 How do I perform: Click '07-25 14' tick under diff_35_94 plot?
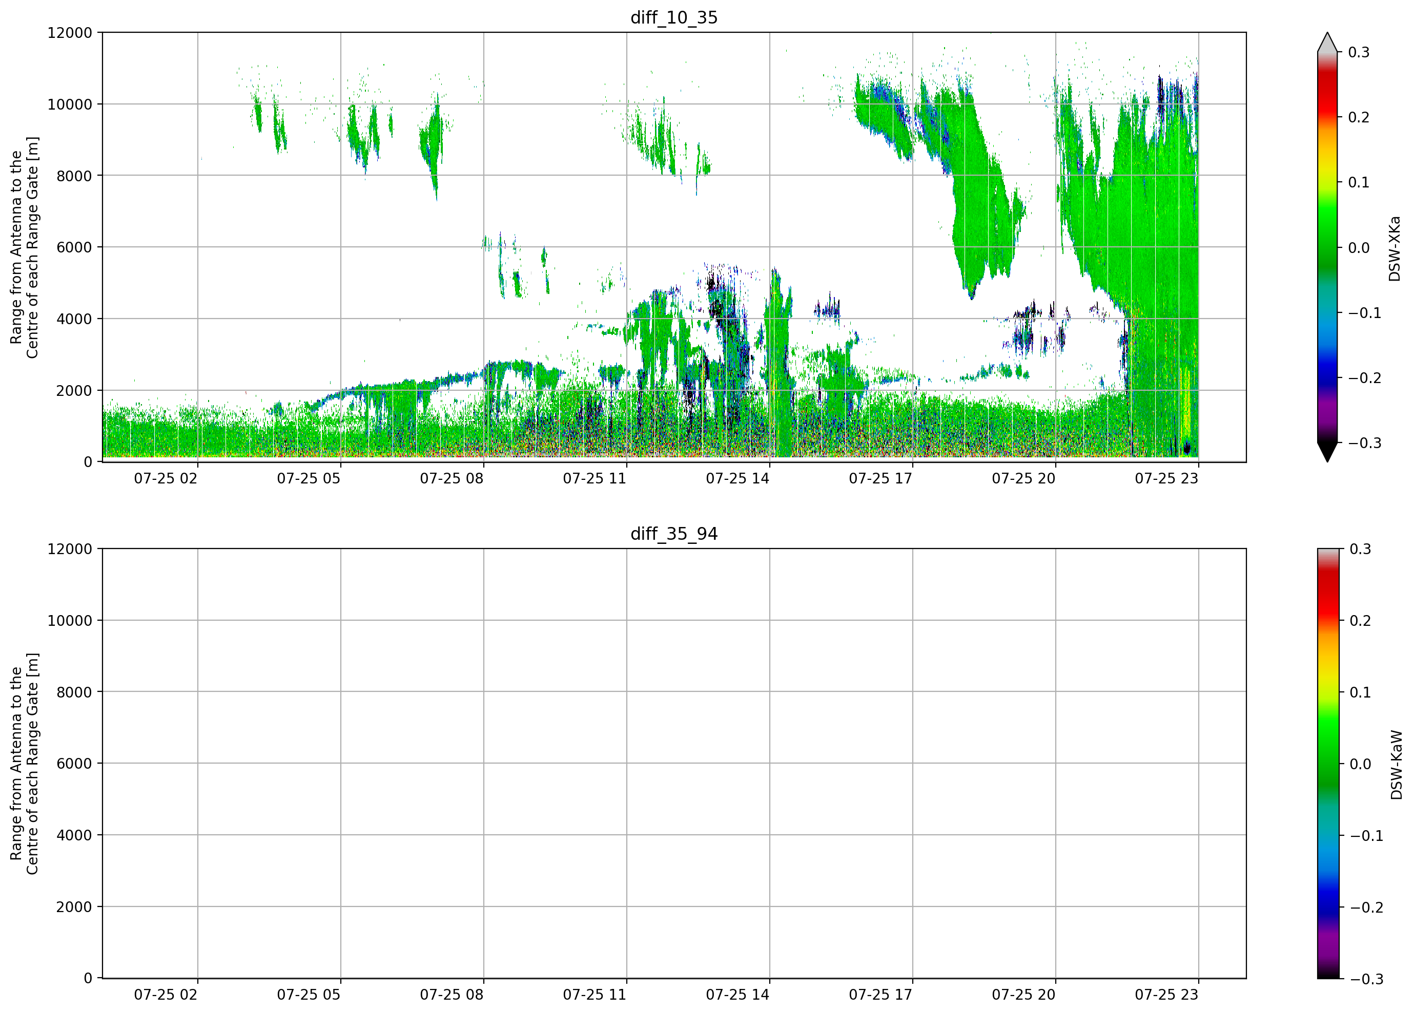click(x=737, y=995)
